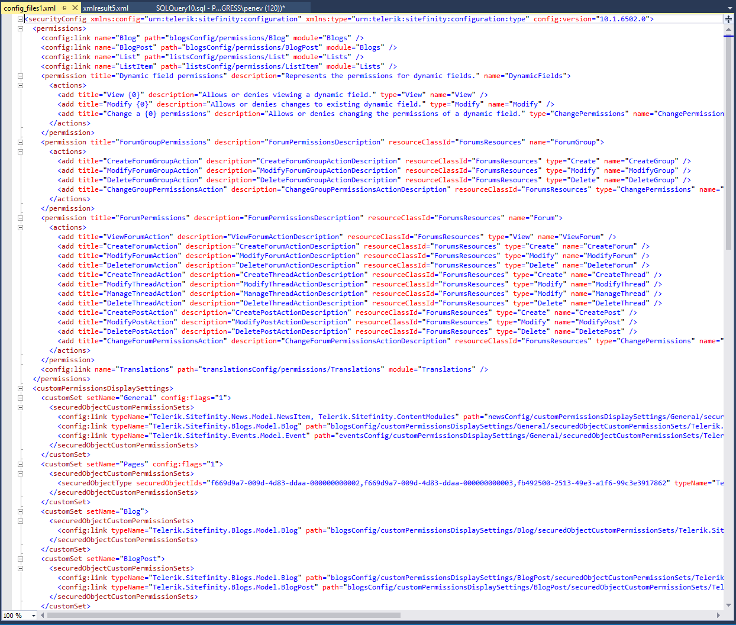Image resolution: width=736 pixels, height=625 pixels.
Task: Click the "ModifyThreadAction" title value
Action: tap(144, 284)
